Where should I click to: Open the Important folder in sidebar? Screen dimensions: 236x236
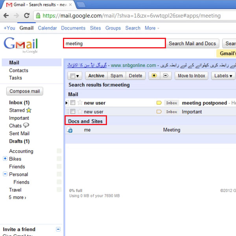(19, 118)
